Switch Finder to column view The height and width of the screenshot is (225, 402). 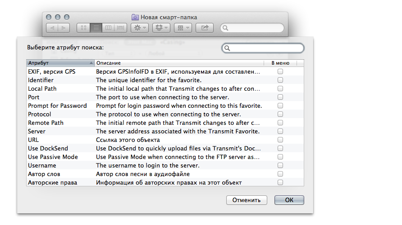(x=108, y=28)
